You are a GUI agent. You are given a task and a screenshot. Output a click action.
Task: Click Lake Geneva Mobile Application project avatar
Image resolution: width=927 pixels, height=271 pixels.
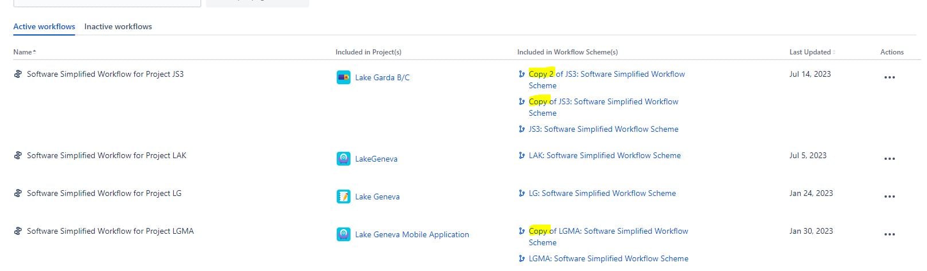coord(344,234)
